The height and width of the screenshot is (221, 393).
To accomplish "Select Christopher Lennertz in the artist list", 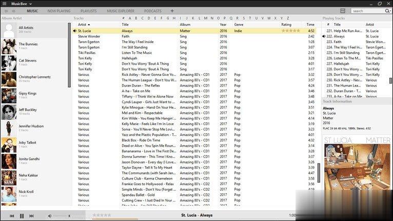I will click(34, 79).
